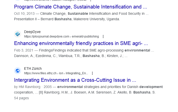Click the "Oct 10, 2013" date text
This screenshot has width=178, height=112.
(x=25, y=13)
